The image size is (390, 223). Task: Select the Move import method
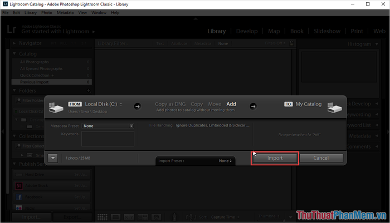[214, 104]
